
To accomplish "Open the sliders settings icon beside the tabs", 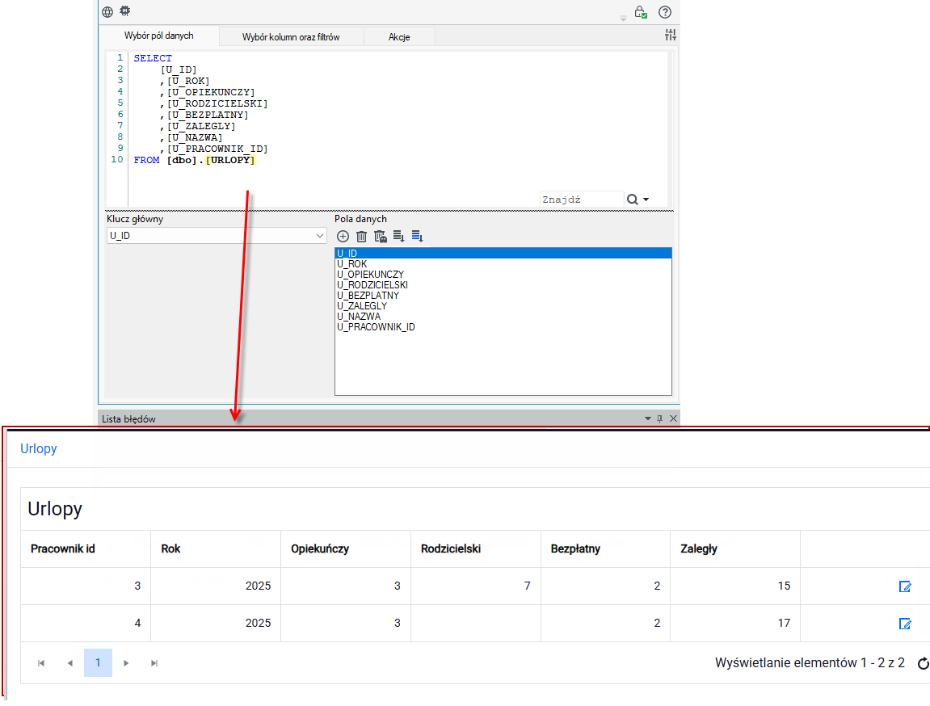I will click(x=670, y=35).
